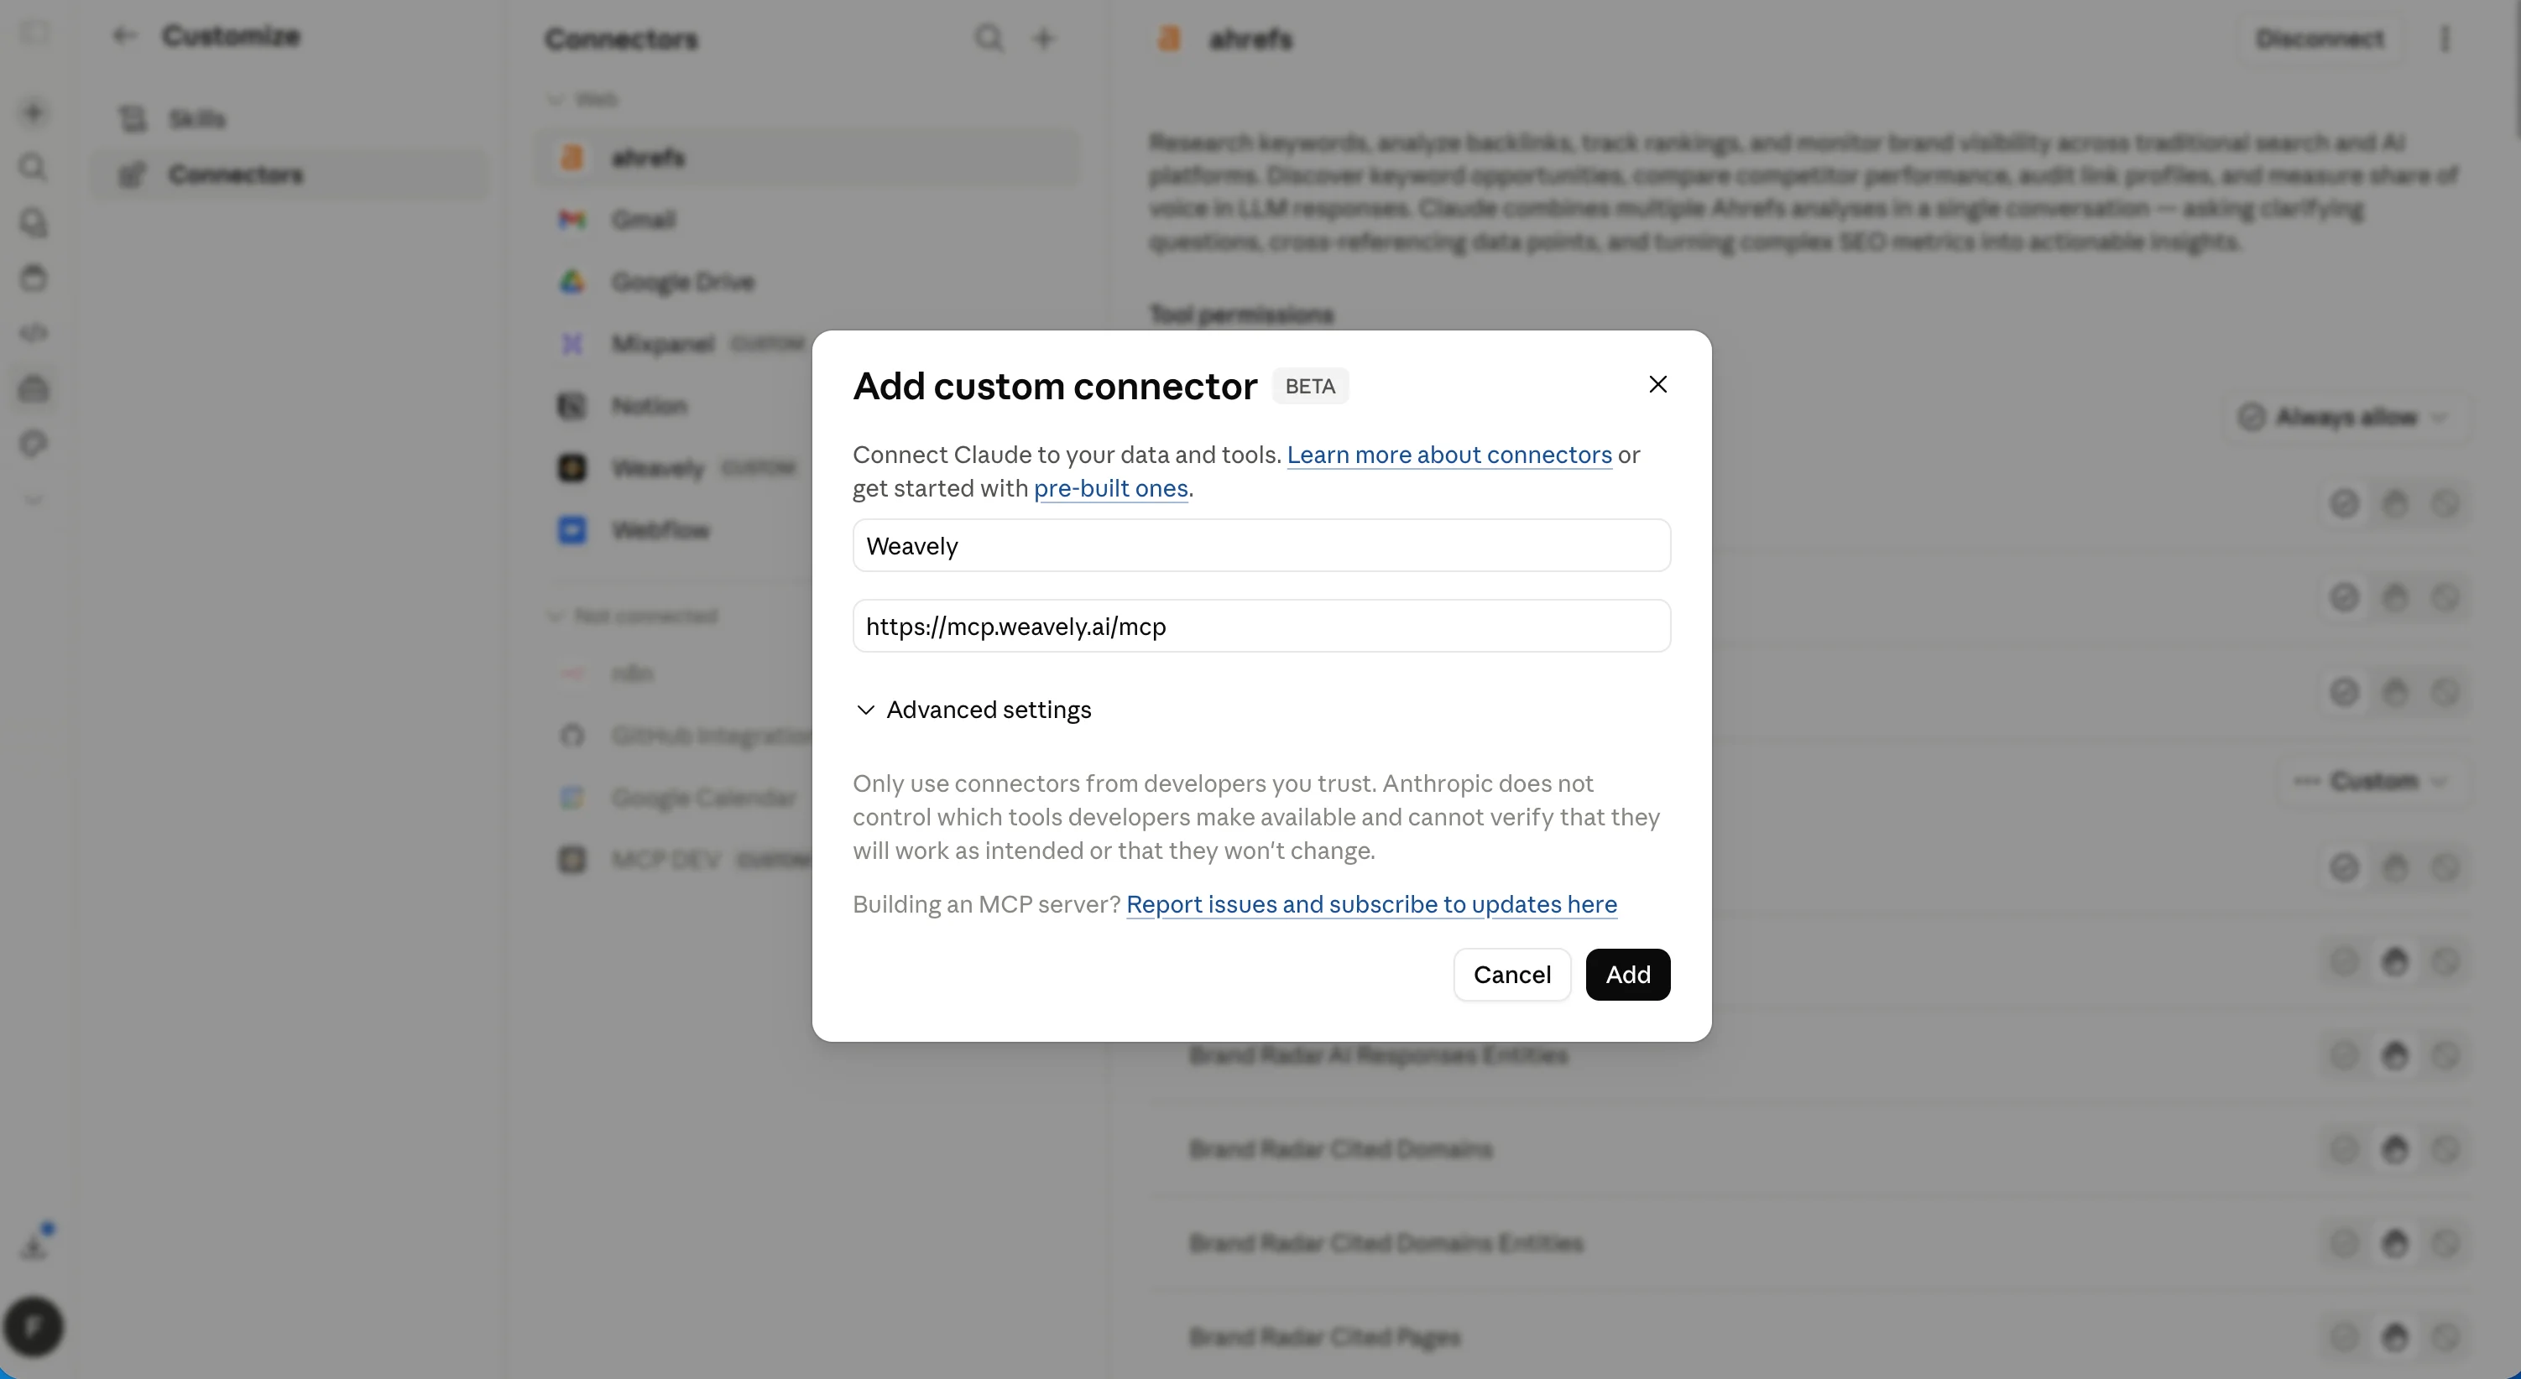Set Brand Radar Cited Domains to always allow

2344,1149
